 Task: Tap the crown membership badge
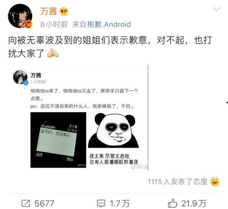pyautogui.click(x=64, y=11)
